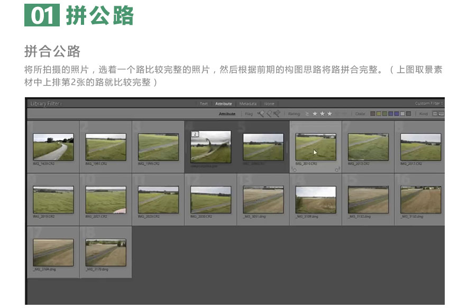The height and width of the screenshot is (308, 476).
Task: Filter by master photos kind icon
Action: (x=435, y=114)
